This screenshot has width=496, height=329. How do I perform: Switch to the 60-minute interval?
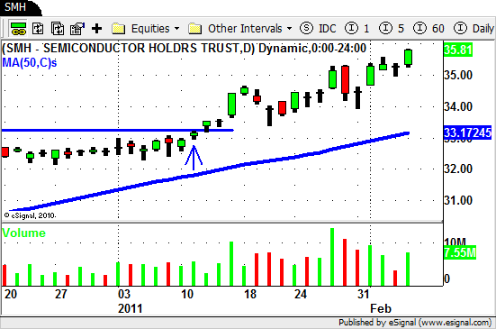(x=438, y=29)
